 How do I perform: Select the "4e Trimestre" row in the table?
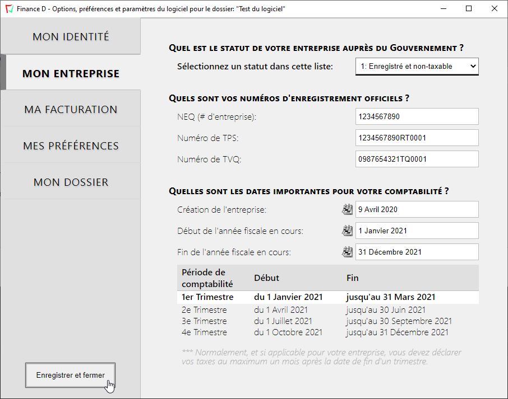[x=280, y=332]
